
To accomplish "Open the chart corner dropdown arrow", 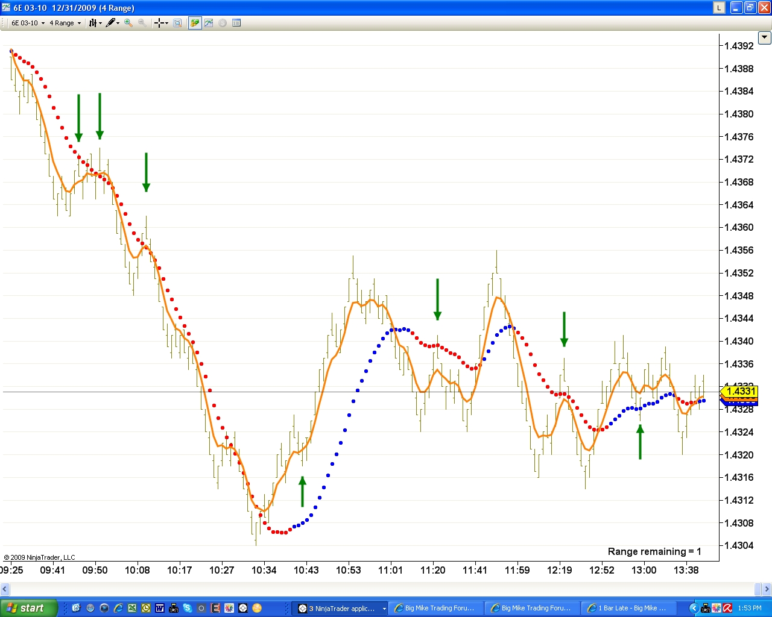I will tap(765, 37).
